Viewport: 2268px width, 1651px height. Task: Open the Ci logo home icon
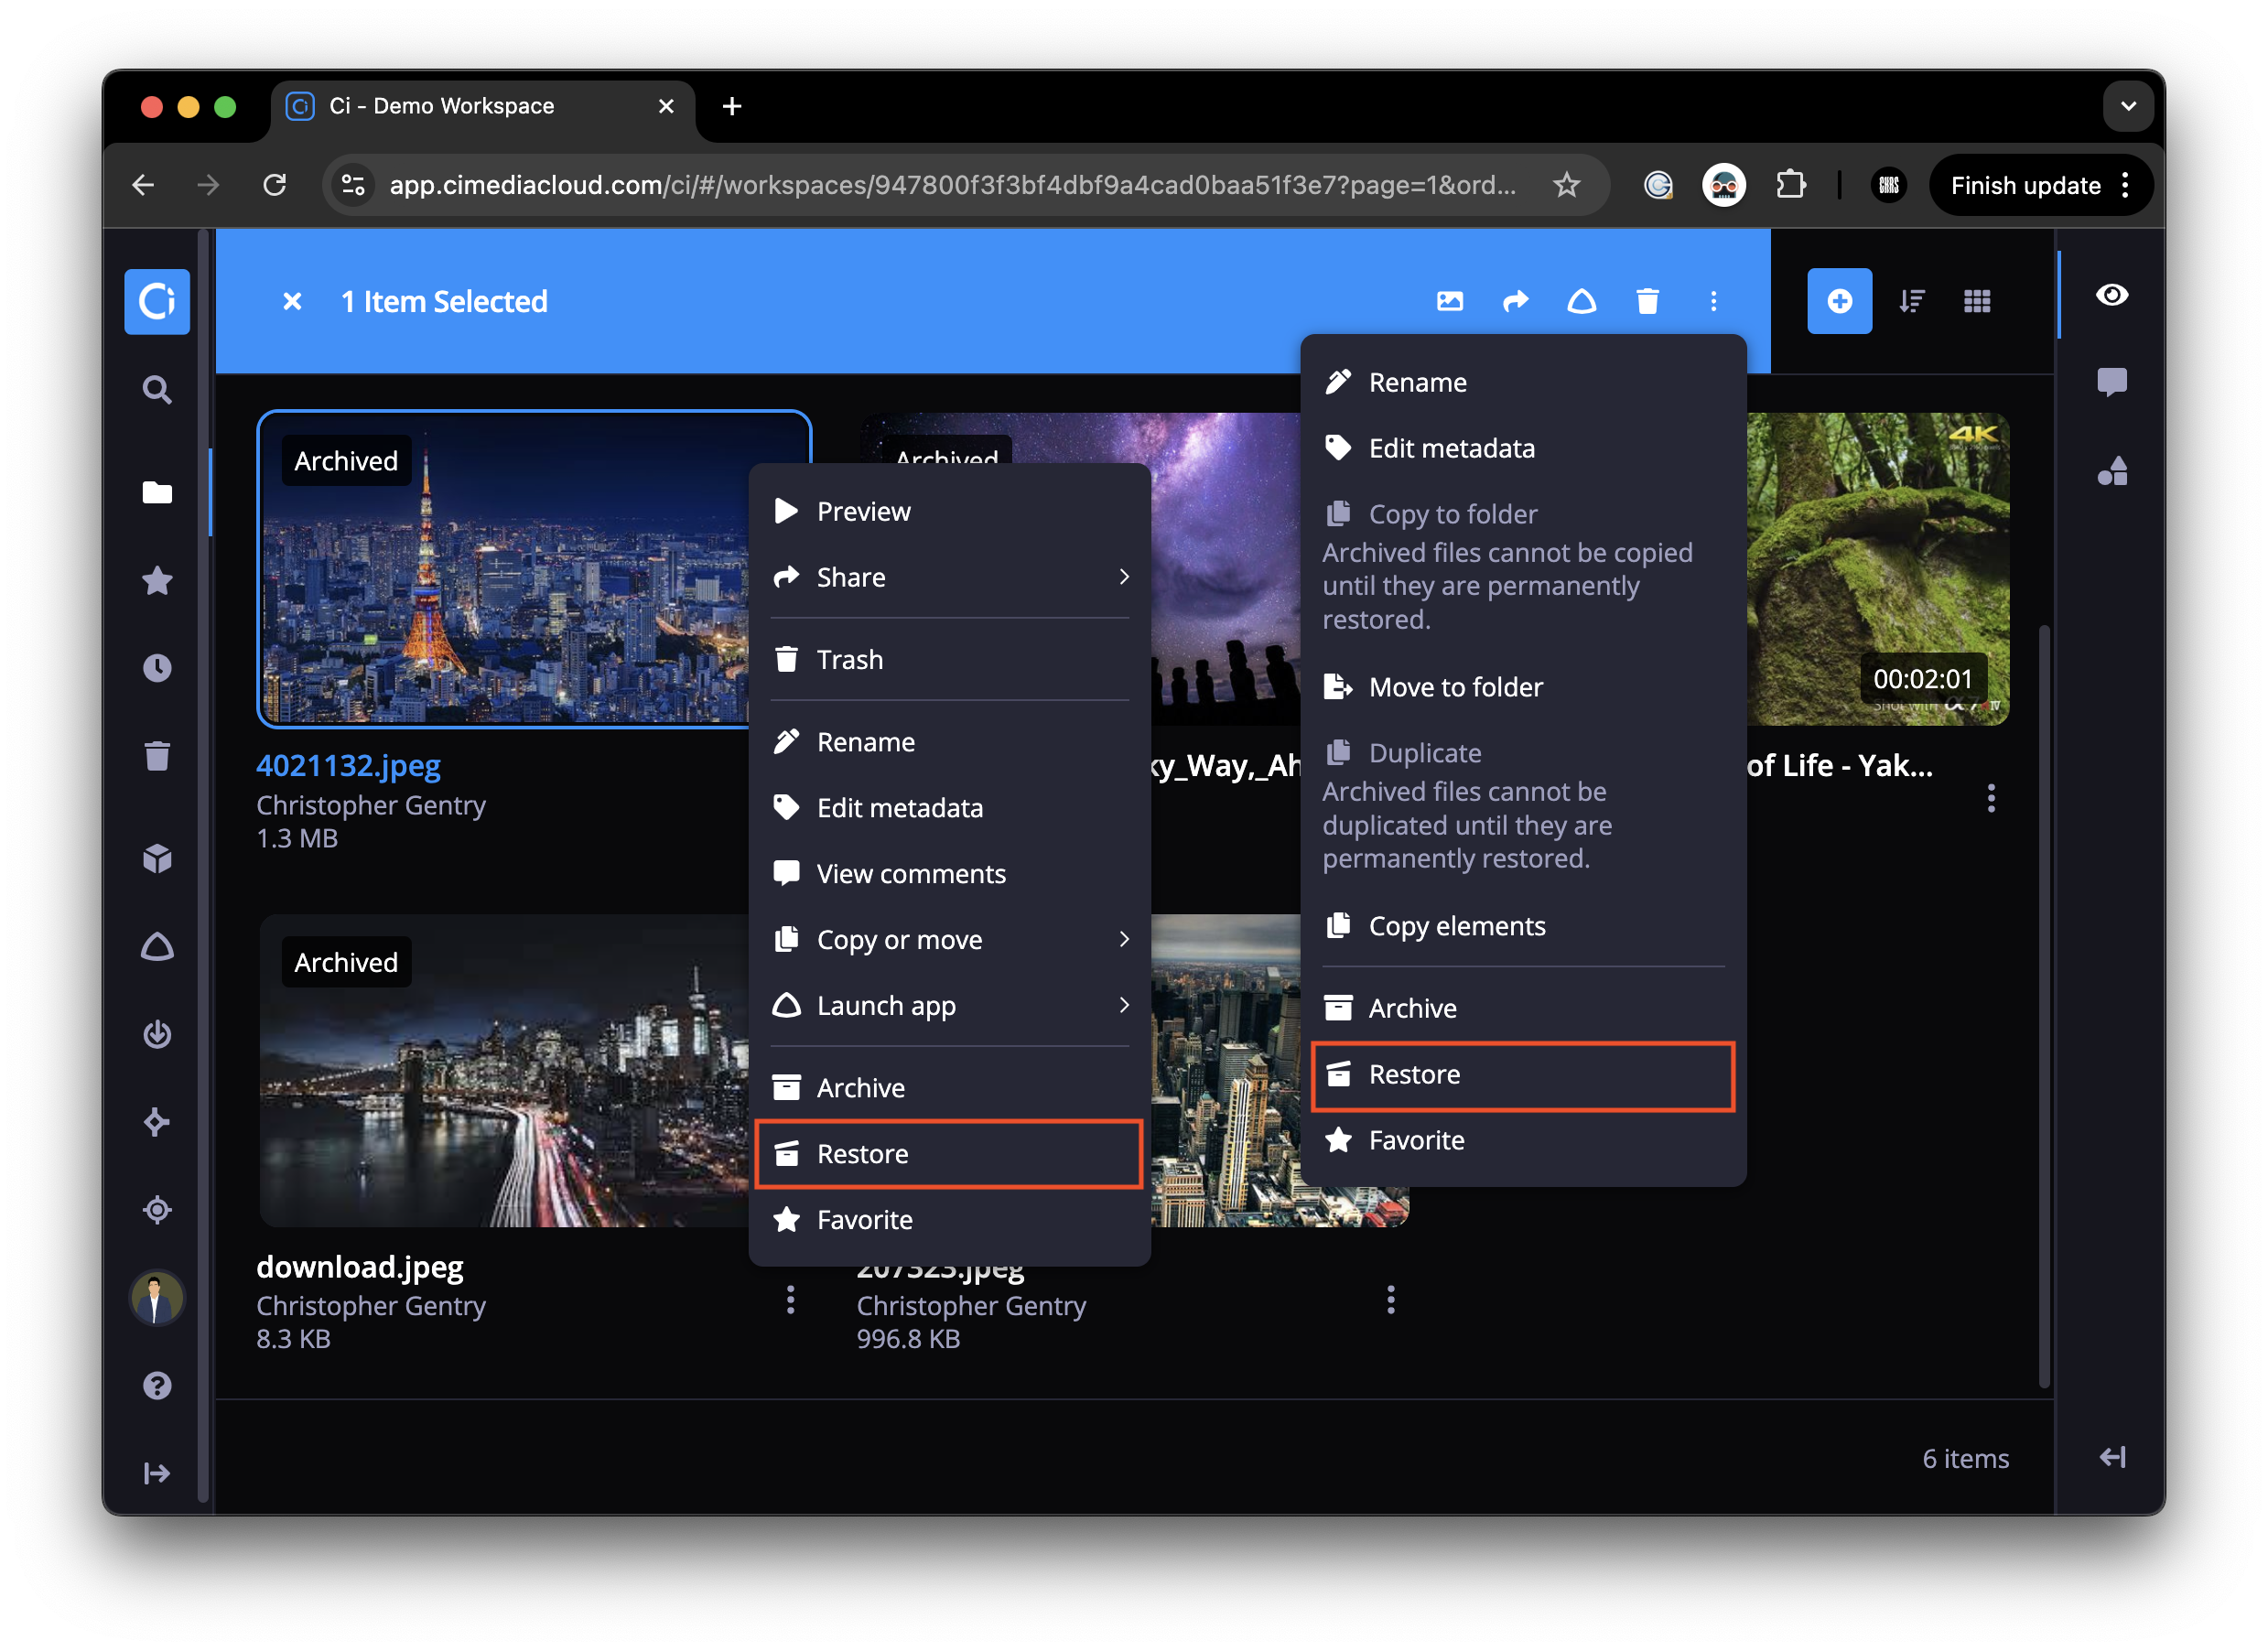pos(157,301)
